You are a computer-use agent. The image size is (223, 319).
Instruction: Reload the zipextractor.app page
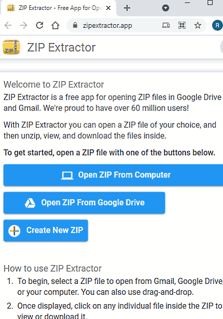tap(40, 25)
